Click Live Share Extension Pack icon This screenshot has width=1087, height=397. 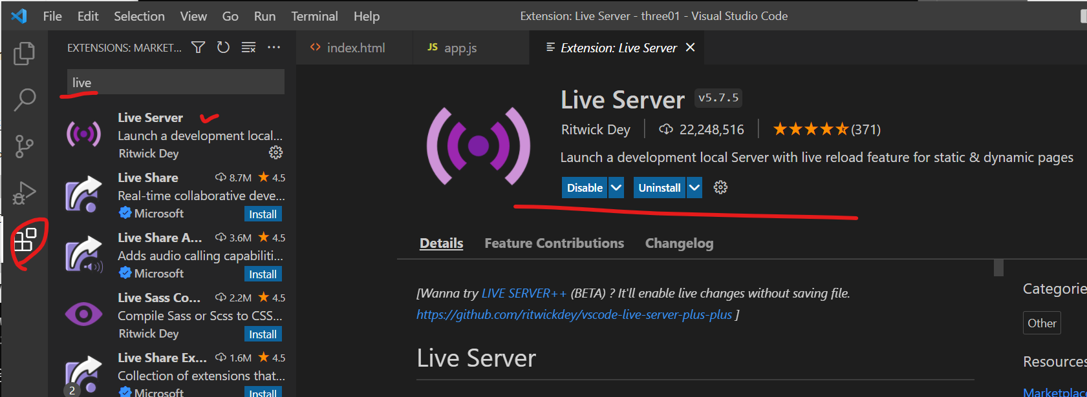click(x=84, y=374)
